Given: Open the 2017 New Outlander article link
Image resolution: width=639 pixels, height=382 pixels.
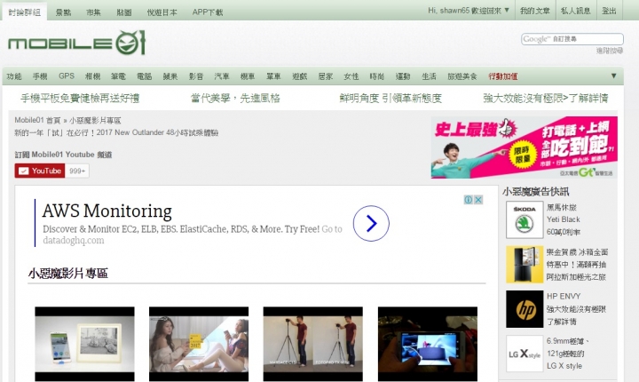Looking at the screenshot, I should pyautogui.click(x=116, y=132).
